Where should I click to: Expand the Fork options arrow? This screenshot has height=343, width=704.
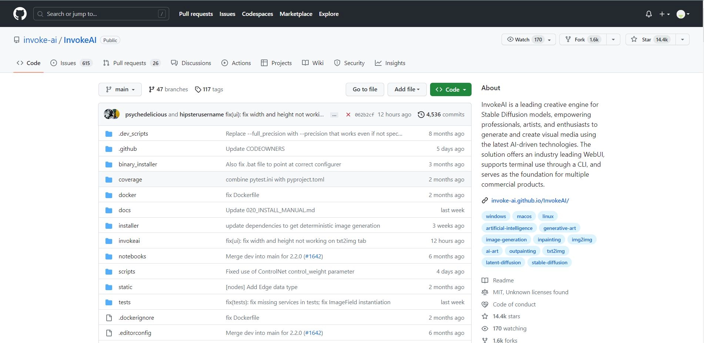click(613, 40)
